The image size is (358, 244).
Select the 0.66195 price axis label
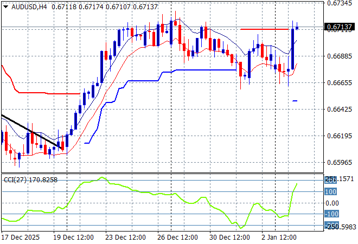tap(339, 136)
